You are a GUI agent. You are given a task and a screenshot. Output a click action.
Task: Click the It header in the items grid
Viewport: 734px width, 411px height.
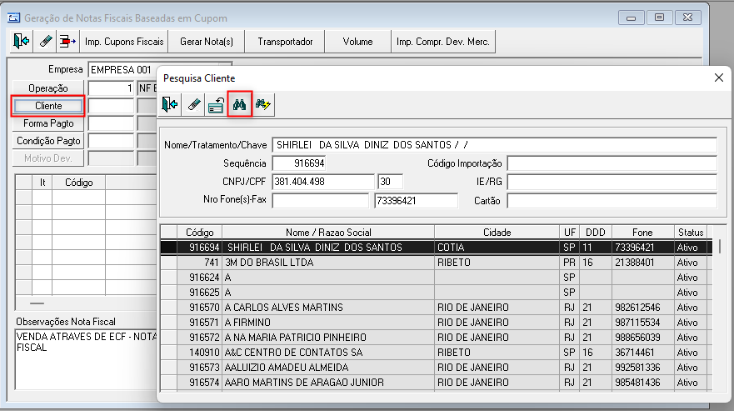[42, 183]
